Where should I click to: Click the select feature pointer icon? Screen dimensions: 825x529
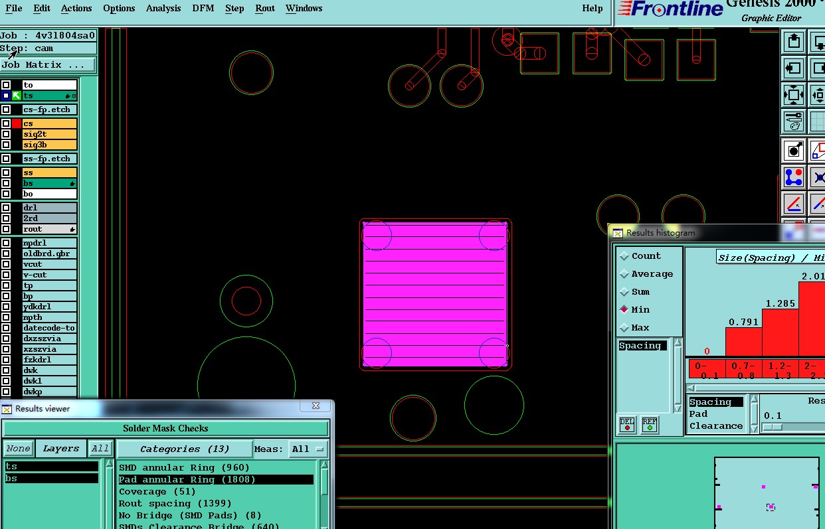click(x=793, y=151)
